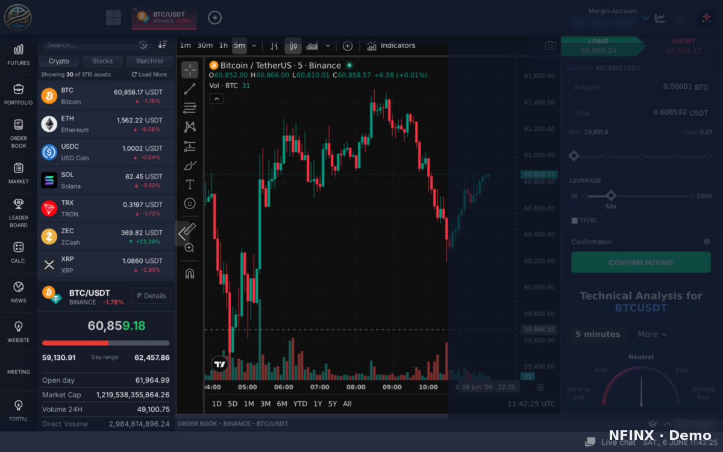Open Live chat in bottom bar
The height and width of the screenshot is (452, 723).
point(610,442)
